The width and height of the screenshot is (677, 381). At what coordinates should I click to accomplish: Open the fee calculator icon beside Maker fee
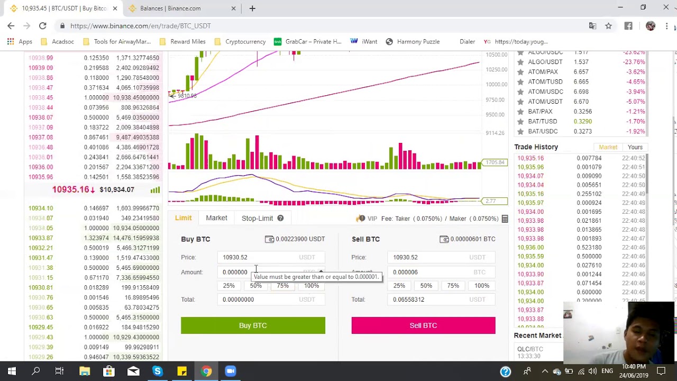pyautogui.click(x=505, y=219)
